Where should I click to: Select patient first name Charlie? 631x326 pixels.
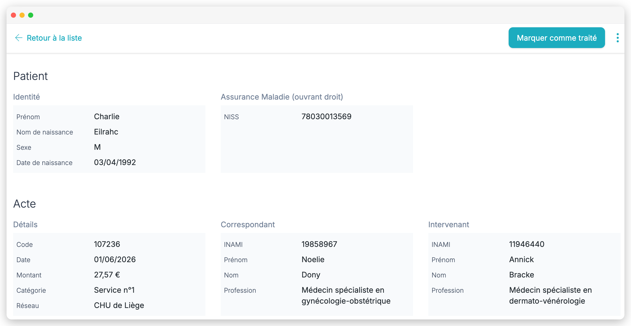pos(107,116)
